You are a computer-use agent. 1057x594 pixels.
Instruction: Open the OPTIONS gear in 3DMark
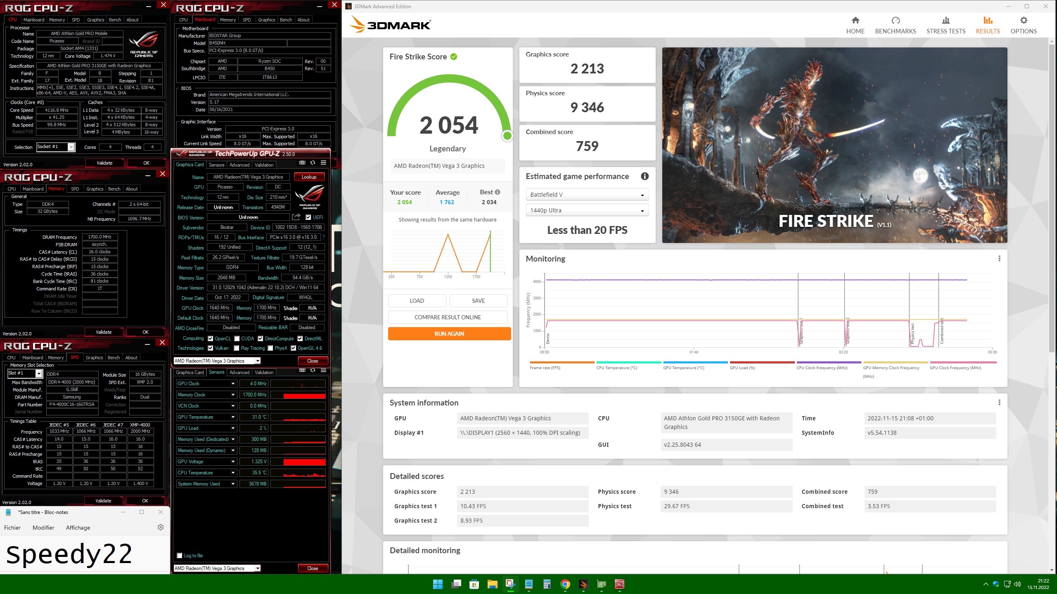(1023, 25)
